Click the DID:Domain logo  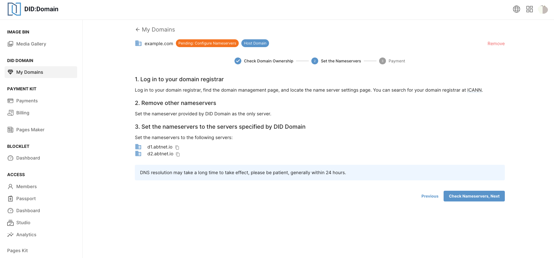pos(33,9)
